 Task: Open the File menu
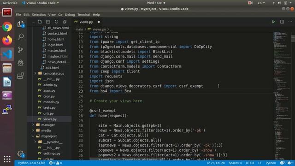(18, 15)
